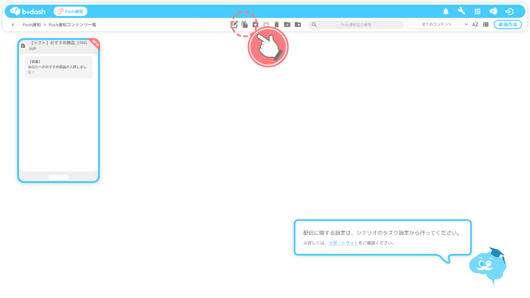Expand the 全てのコンテンツ filter dropdown
Screen dimensions: 530x298
point(438,25)
